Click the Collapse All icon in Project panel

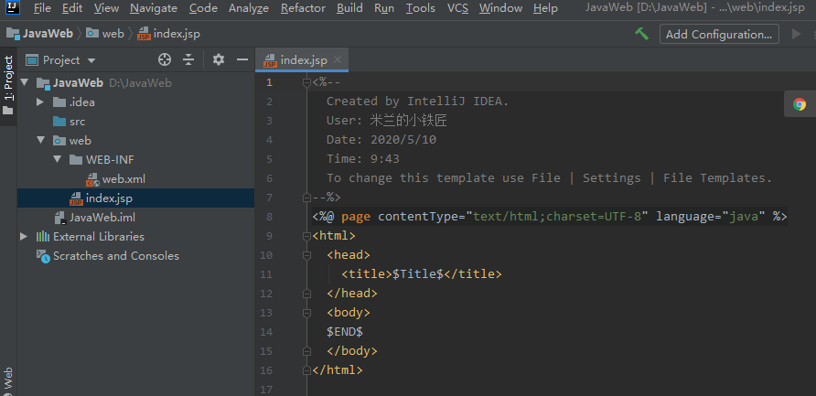click(x=188, y=59)
